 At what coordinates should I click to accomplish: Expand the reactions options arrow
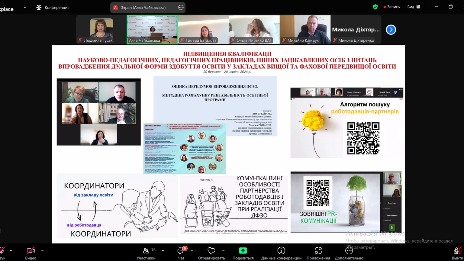pos(223,250)
